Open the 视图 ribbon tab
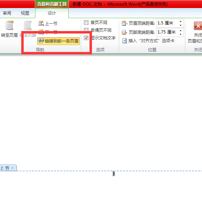The width and height of the screenshot is (202, 202). 25,13
